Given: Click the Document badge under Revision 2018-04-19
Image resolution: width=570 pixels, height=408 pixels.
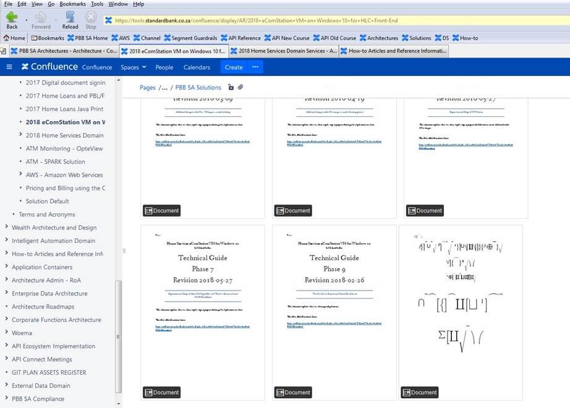Looking at the screenshot, I should 293,211.
